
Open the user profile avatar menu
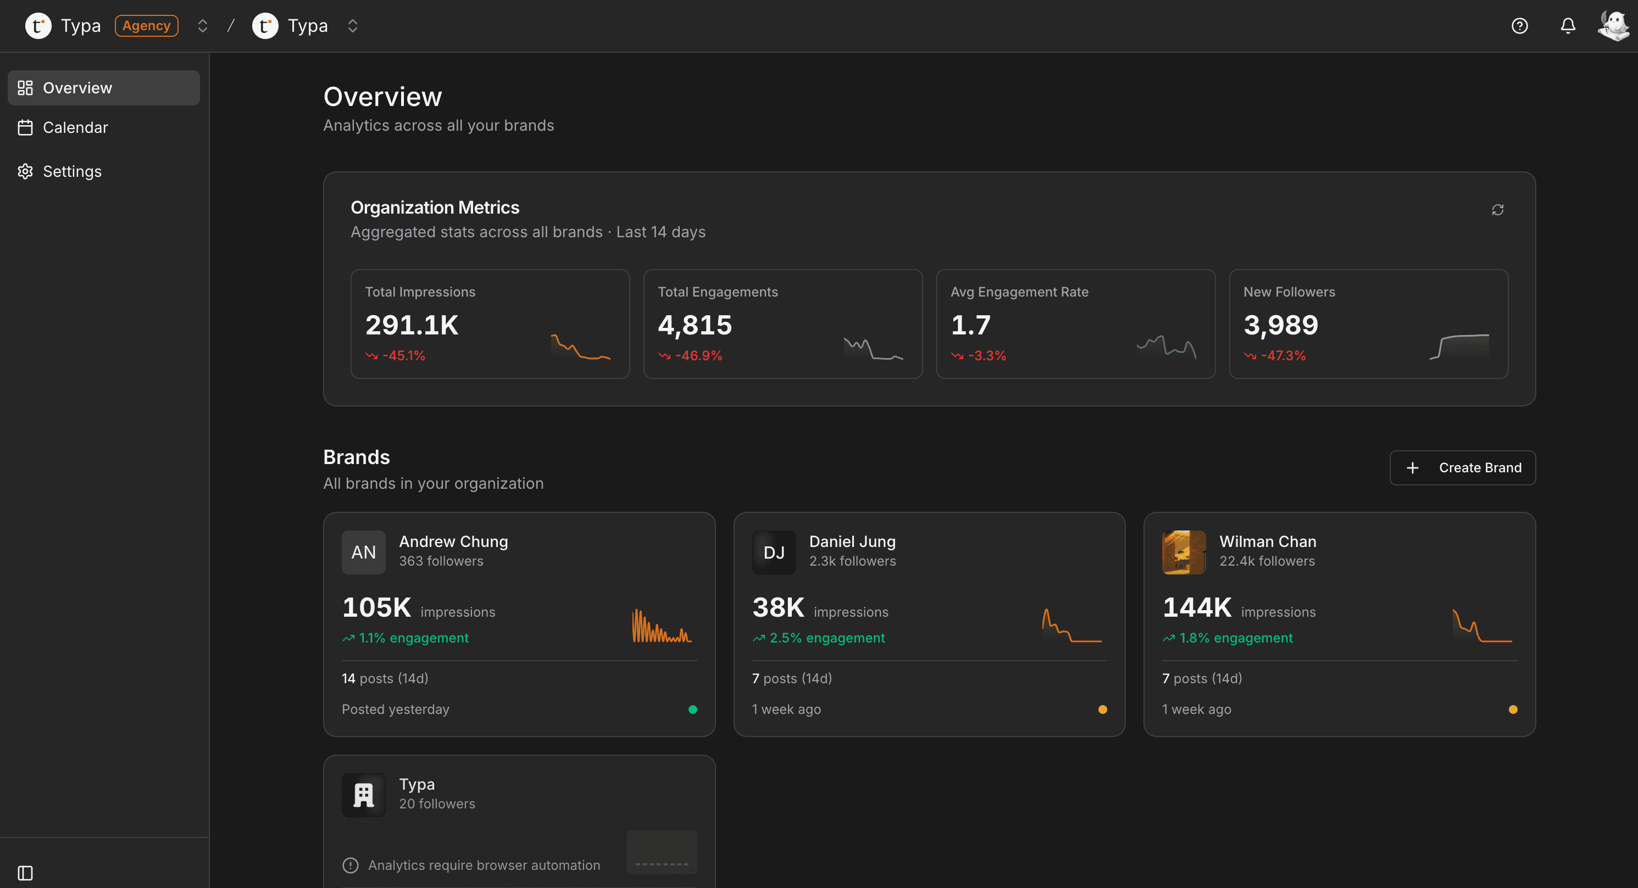(x=1612, y=25)
